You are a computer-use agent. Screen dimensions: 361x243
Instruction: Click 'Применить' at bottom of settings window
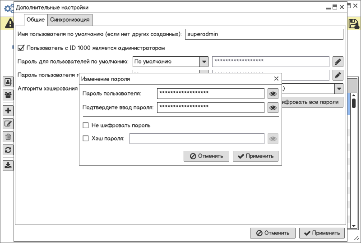tap(322, 233)
